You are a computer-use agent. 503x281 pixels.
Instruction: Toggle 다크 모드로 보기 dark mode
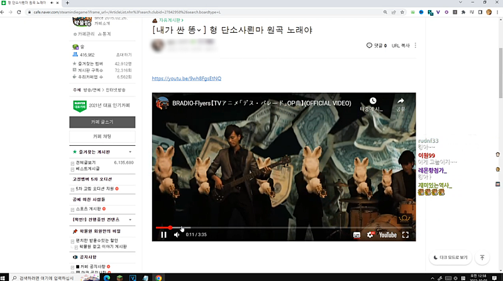[451, 258]
